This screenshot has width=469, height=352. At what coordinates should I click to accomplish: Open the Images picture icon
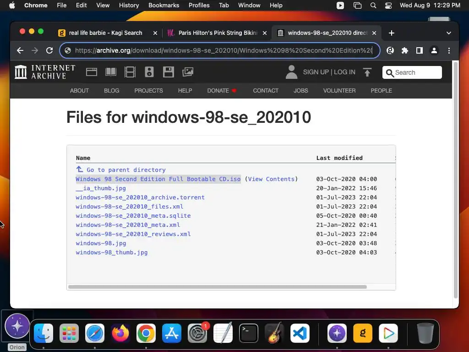[x=188, y=72]
